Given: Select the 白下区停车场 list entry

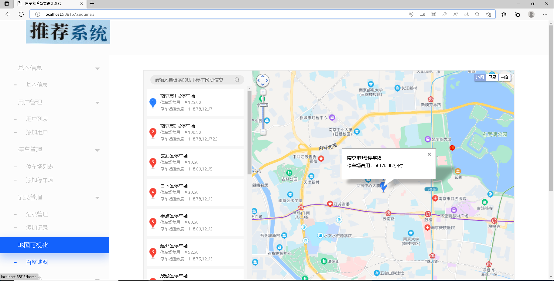Looking at the screenshot, I should point(195,192).
